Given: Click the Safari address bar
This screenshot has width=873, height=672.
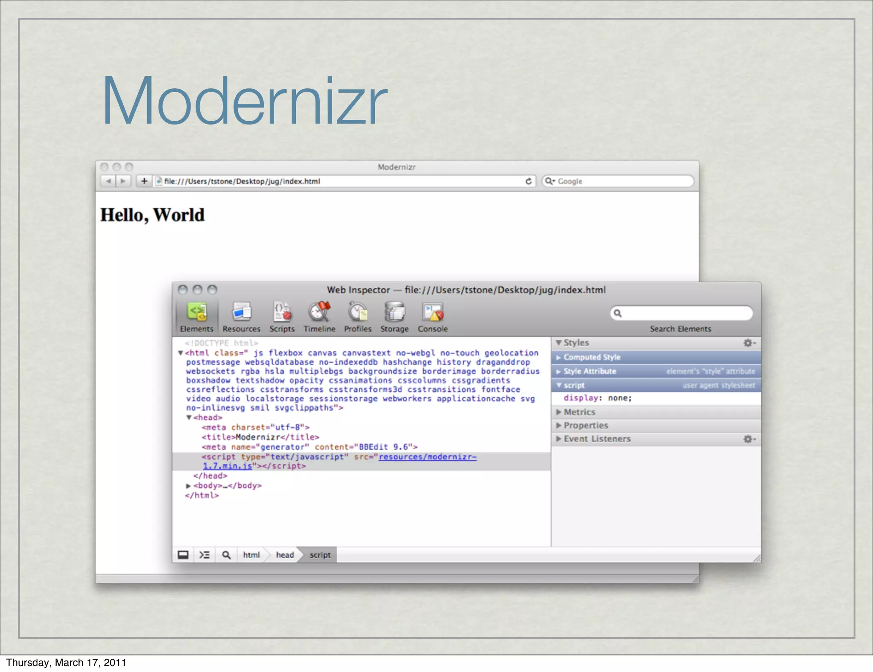Looking at the screenshot, I should [344, 181].
